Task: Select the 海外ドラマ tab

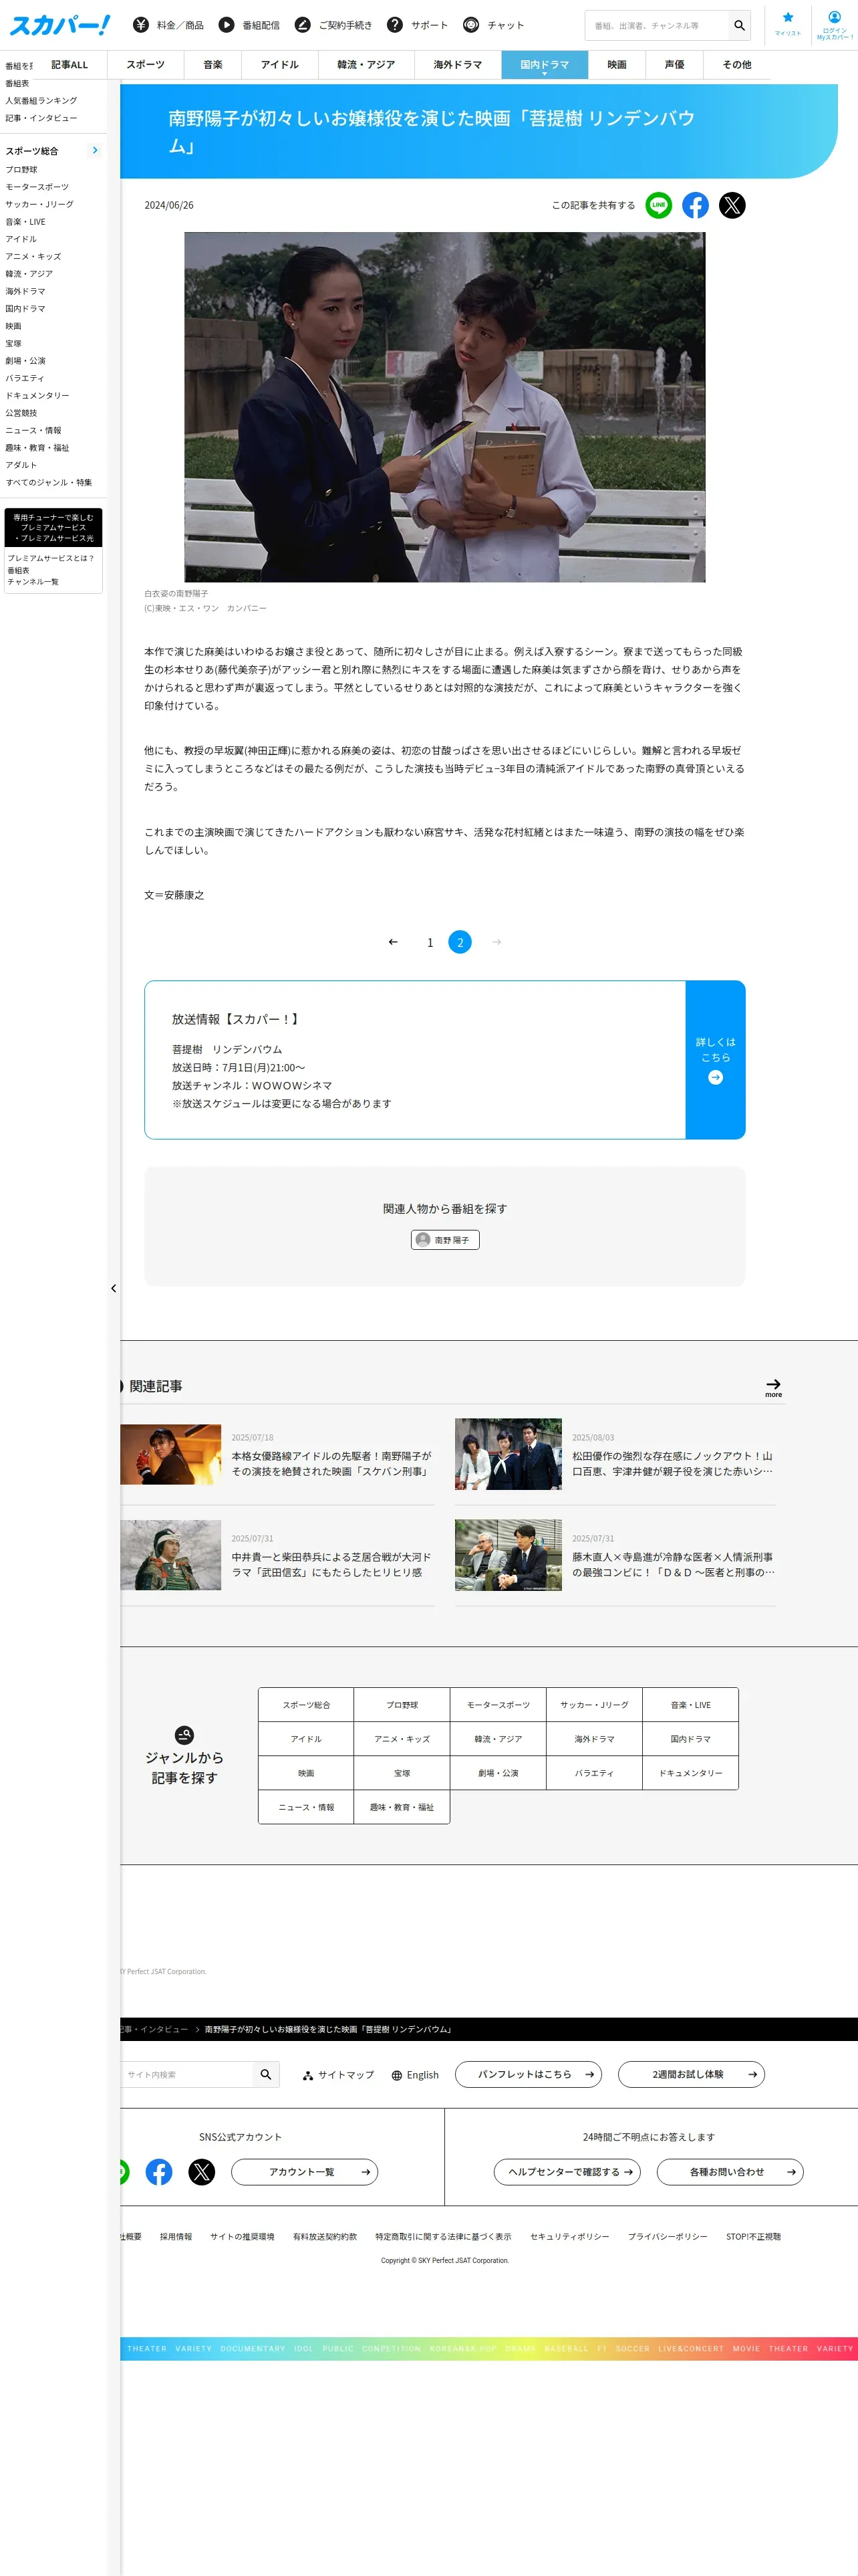Action: (x=458, y=65)
